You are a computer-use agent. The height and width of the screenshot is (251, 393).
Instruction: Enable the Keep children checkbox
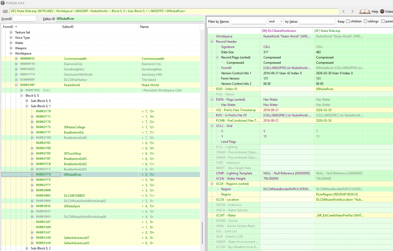(348, 21)
